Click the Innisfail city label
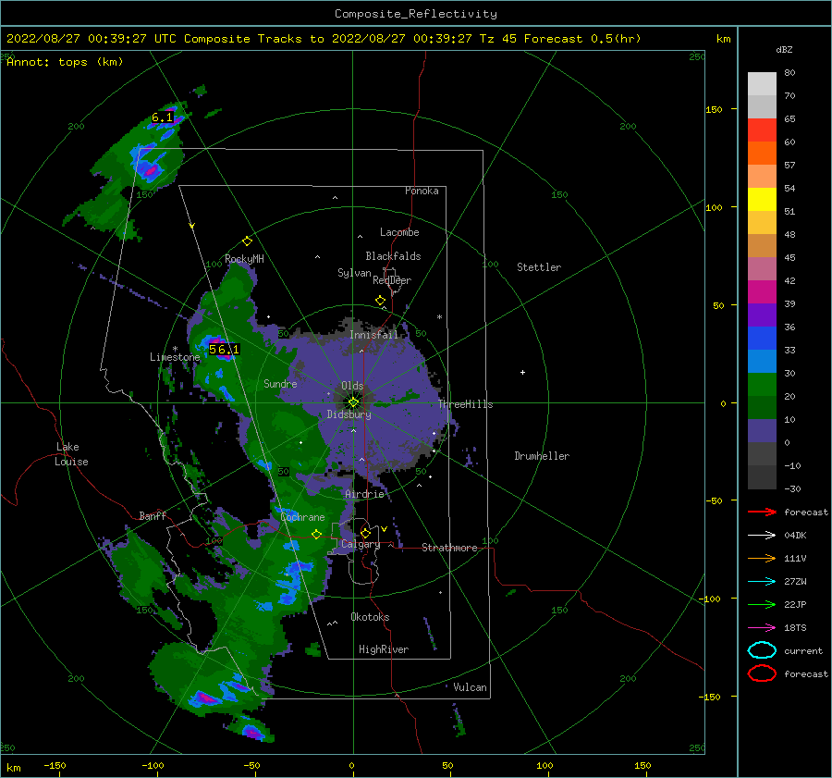 click(x=373, y=335)
